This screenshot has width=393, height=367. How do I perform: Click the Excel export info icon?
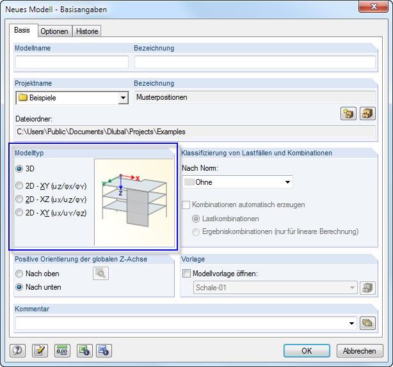pos(84,350)
